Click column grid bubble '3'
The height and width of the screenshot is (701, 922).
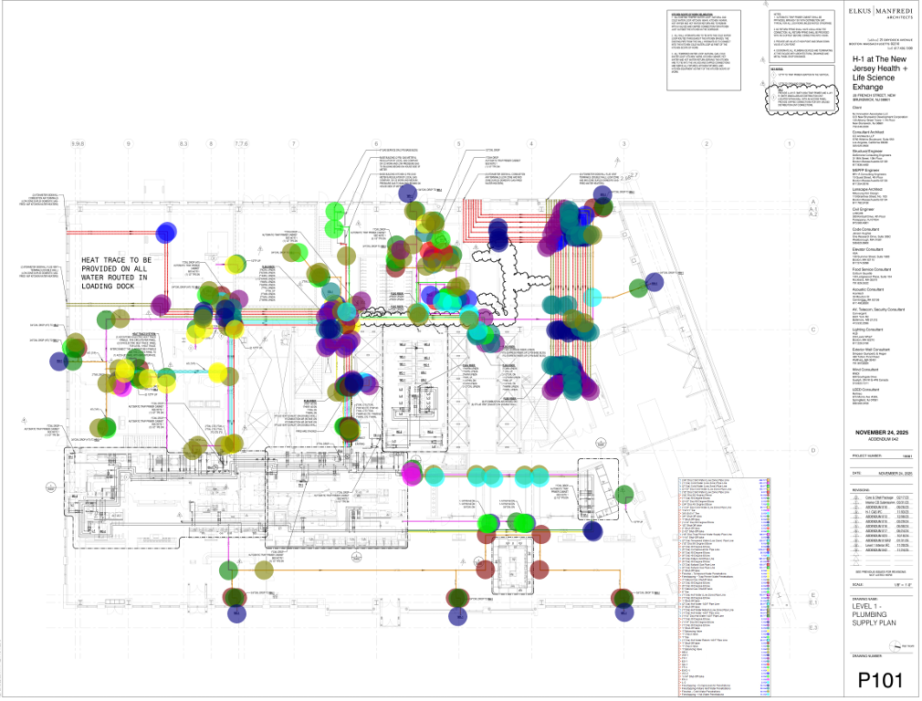pyautogui.click(x=623, y=143)
